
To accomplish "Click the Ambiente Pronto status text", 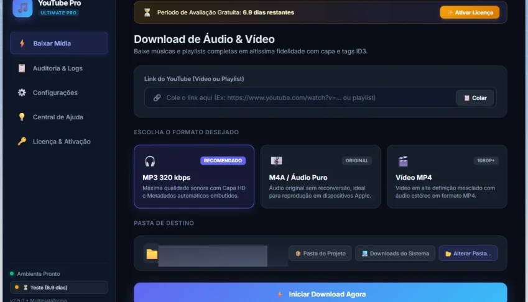I will point(39,274).
